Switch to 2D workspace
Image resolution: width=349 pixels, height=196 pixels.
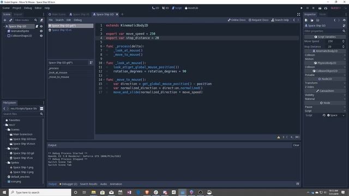pyautogui.click(x=155, y=8)
